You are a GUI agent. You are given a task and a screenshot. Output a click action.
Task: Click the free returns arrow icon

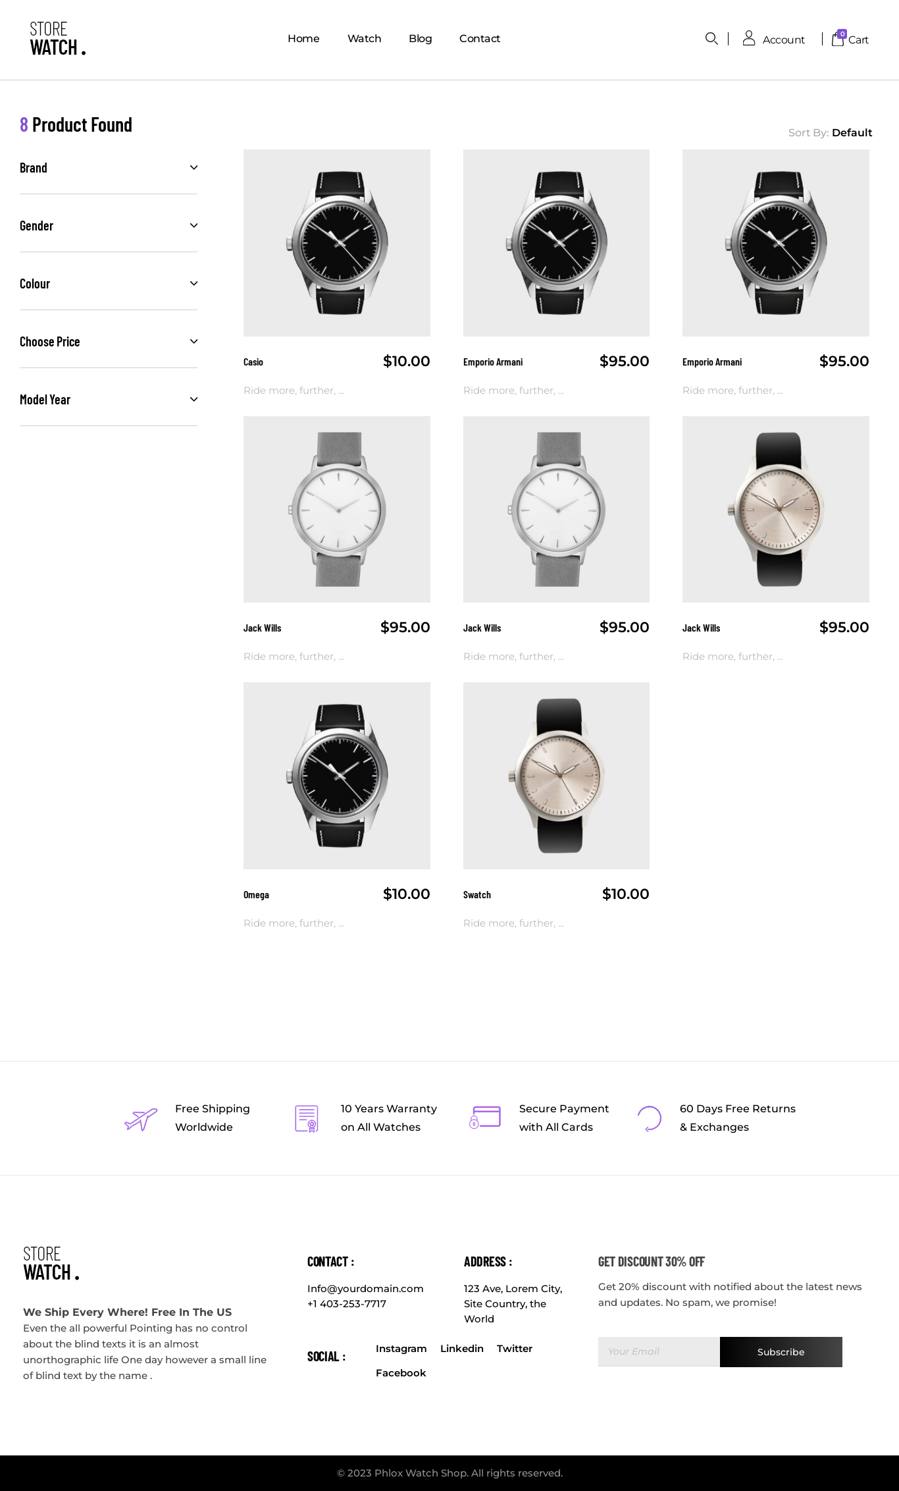coord(649,1118)
